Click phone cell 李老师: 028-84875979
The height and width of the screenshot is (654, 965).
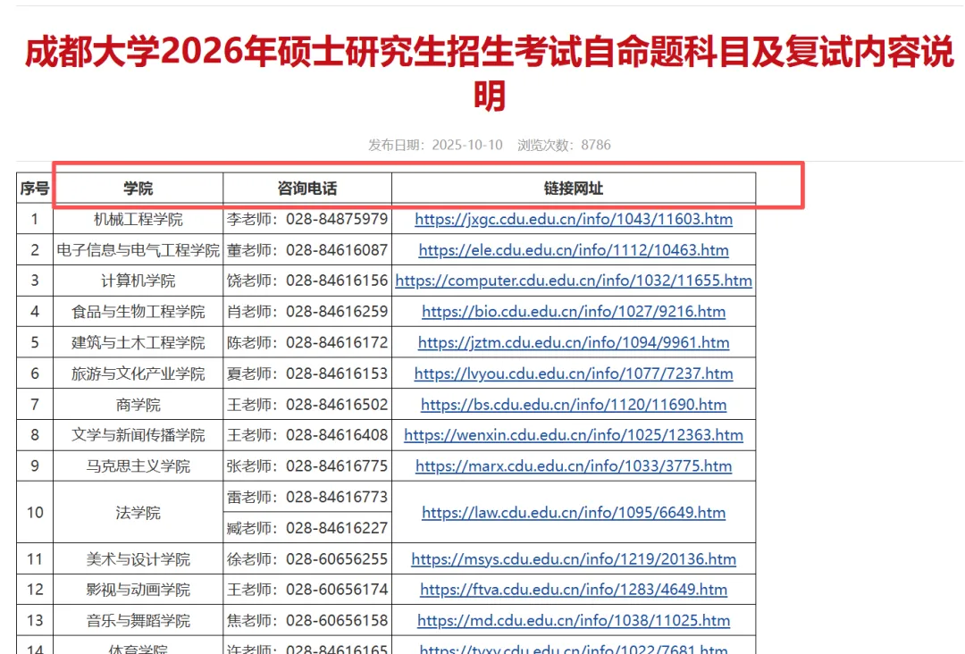click(307, 219)
